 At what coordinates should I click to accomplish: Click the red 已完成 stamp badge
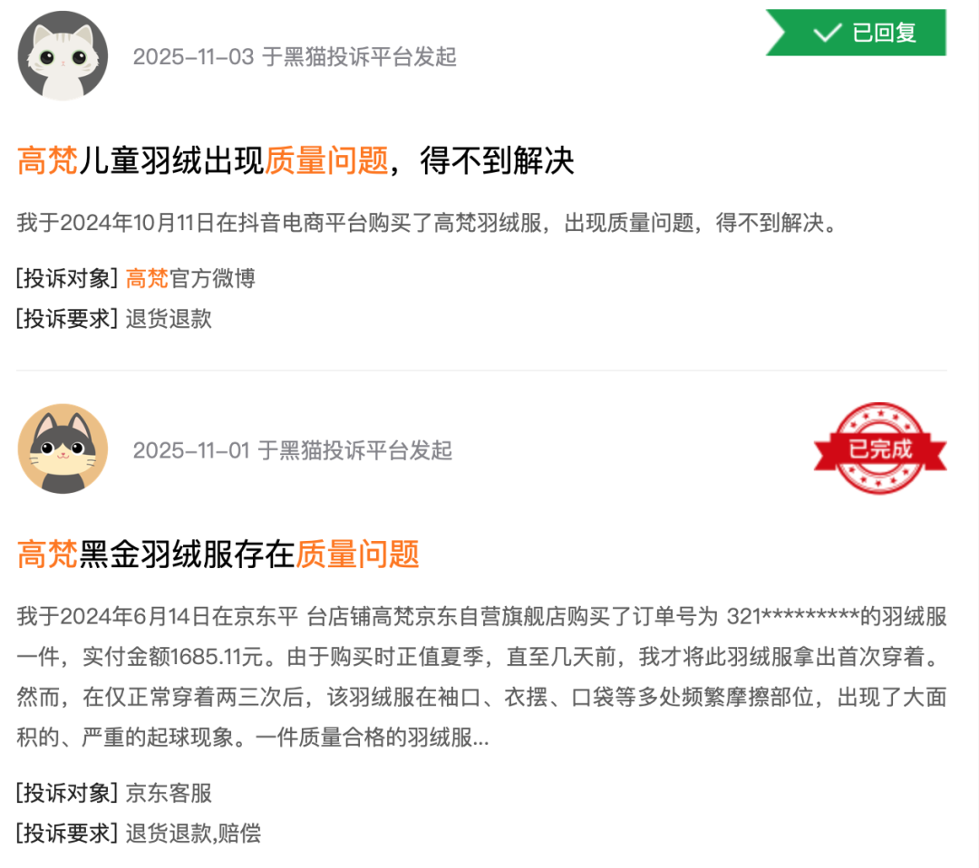click(879, 448)
